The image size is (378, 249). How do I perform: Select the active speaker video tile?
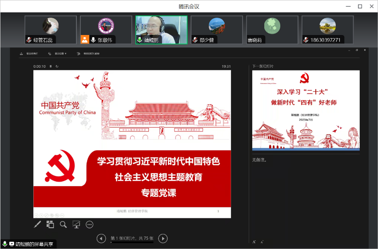point(161,30)
